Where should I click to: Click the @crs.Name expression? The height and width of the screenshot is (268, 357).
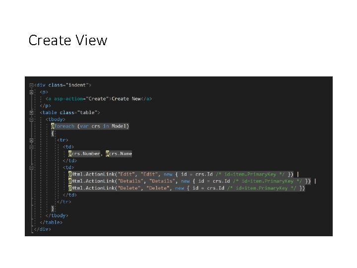coord(119,154)
